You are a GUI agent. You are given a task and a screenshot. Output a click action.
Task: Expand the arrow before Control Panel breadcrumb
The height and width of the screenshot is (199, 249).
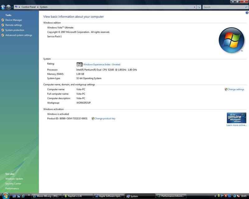point(19,7)
